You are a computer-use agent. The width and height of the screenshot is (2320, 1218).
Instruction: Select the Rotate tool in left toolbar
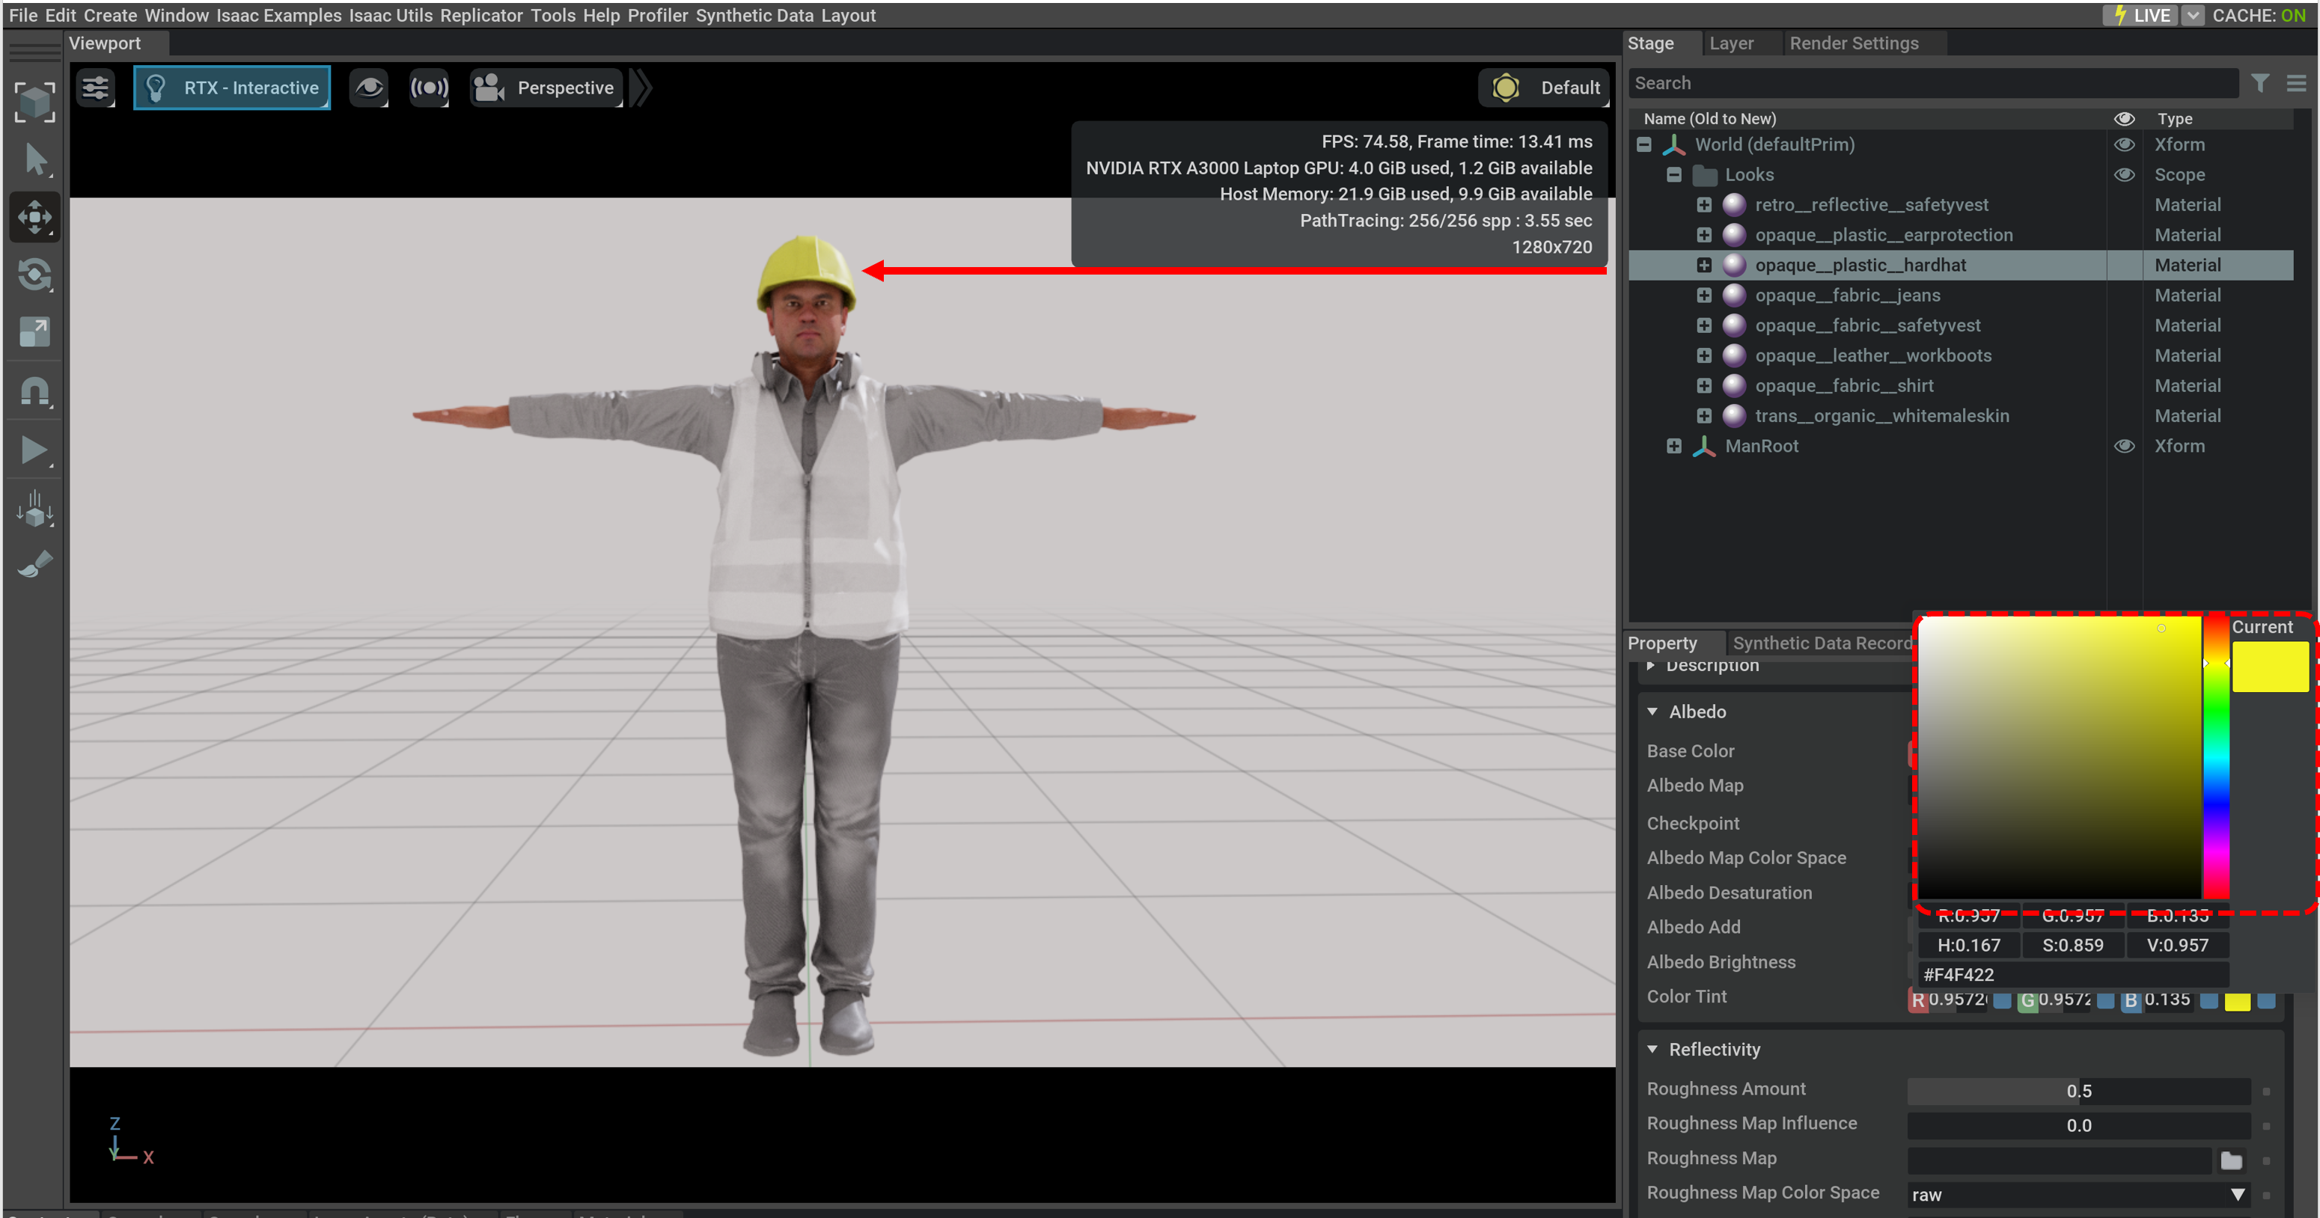click(34, 275)
